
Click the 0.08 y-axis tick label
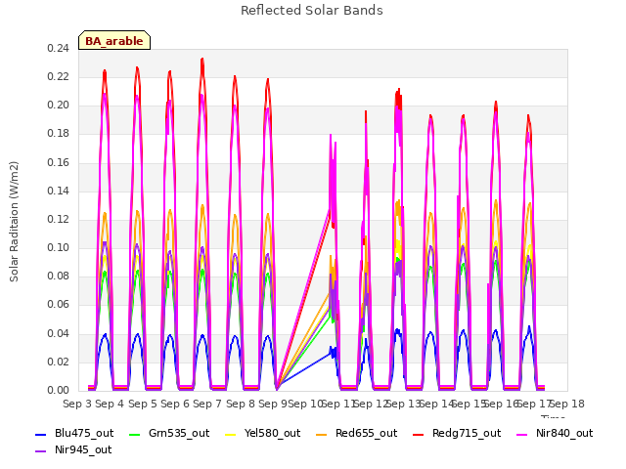(58, 276)
